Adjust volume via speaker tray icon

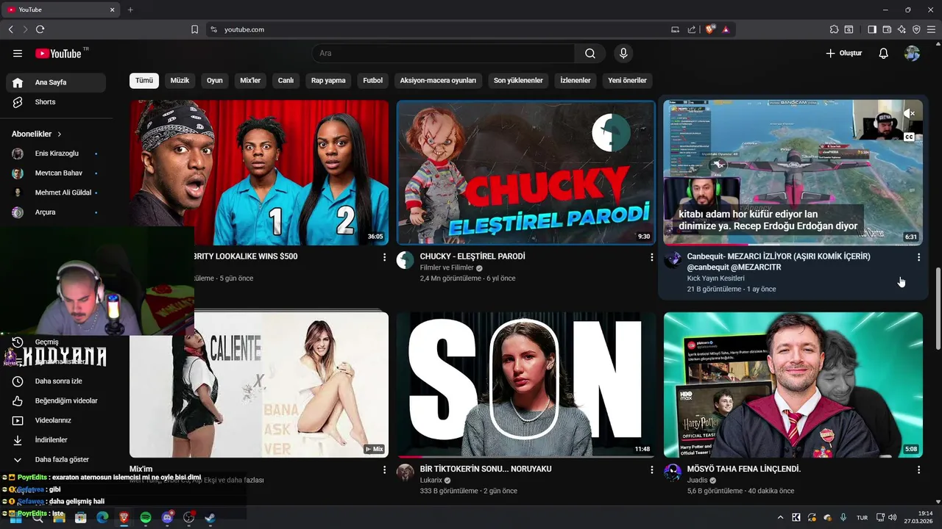tap(892, 517)
